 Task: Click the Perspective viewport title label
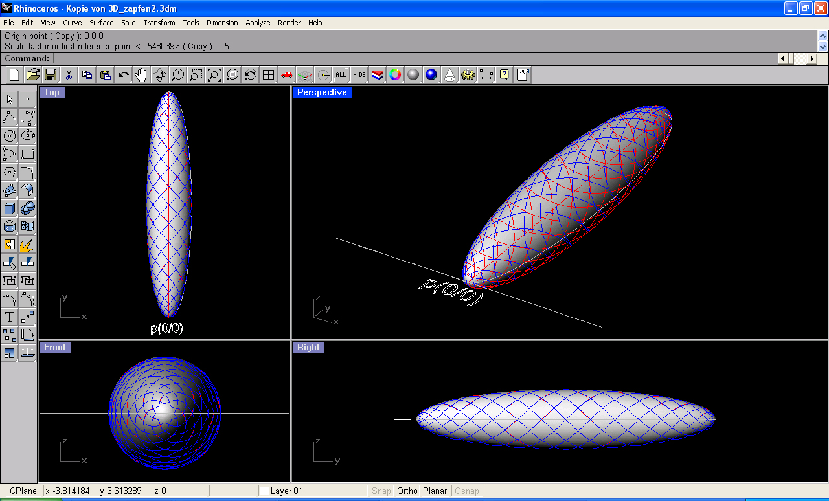coord(322,93)
